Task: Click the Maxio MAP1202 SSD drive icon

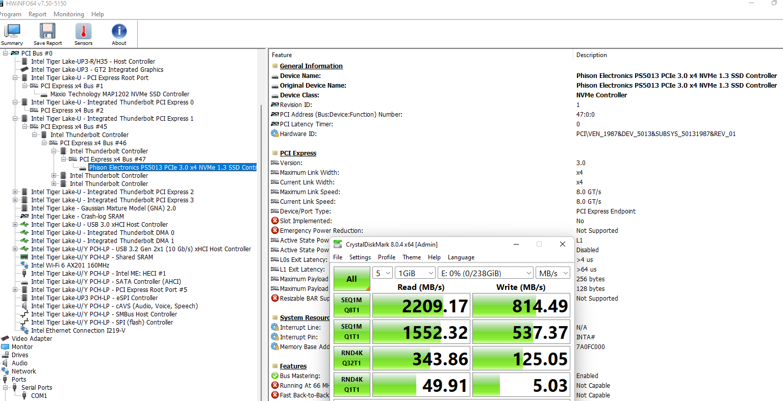Action: 44,94
